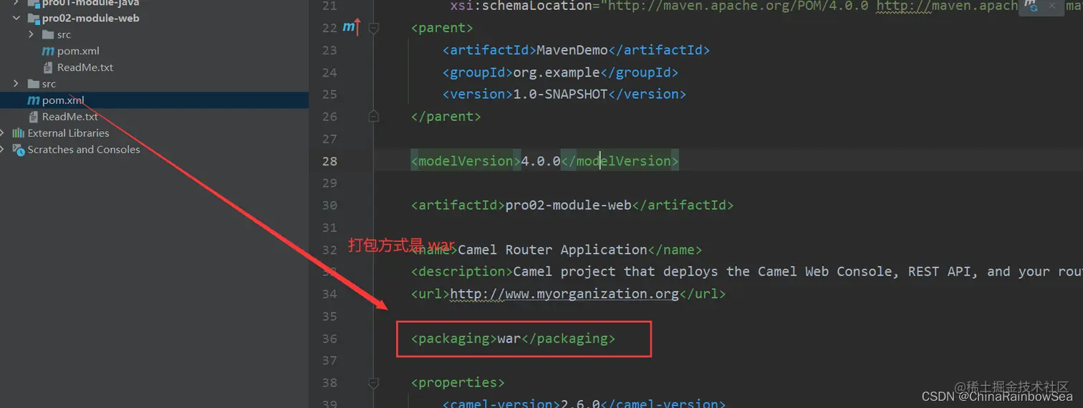Click the closing </parent> tag on line 26
The height and width of the screenshot is (408, 1083).
[x=446, y=116]
